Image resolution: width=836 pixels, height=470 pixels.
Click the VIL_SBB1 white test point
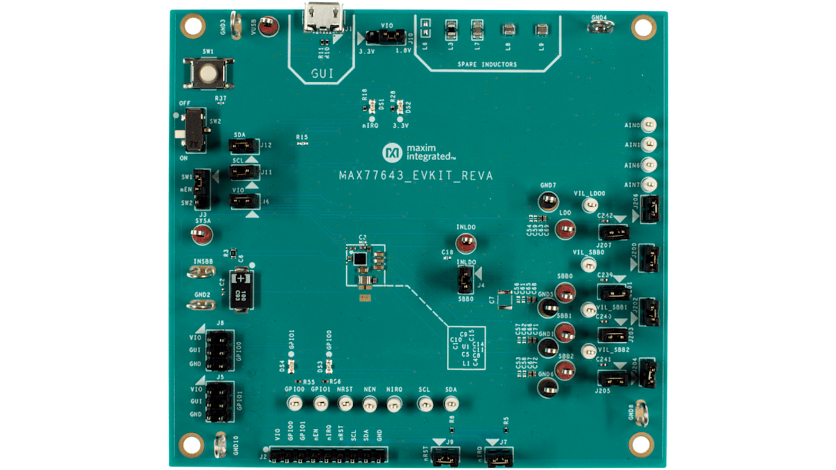click(588, 309)
